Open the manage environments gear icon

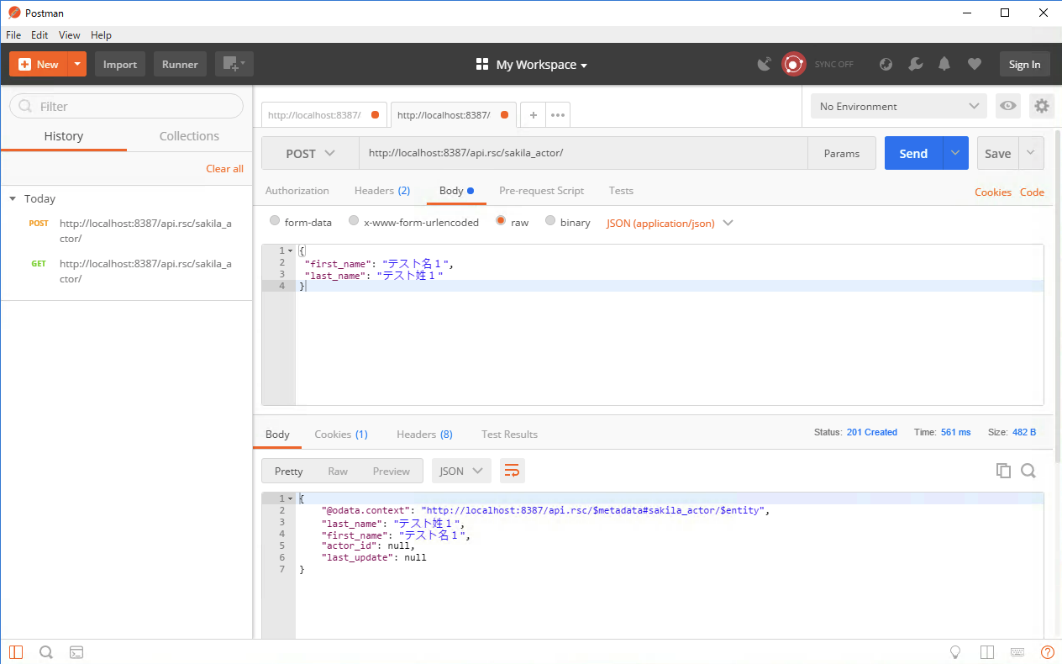[x=1042, y=106]
